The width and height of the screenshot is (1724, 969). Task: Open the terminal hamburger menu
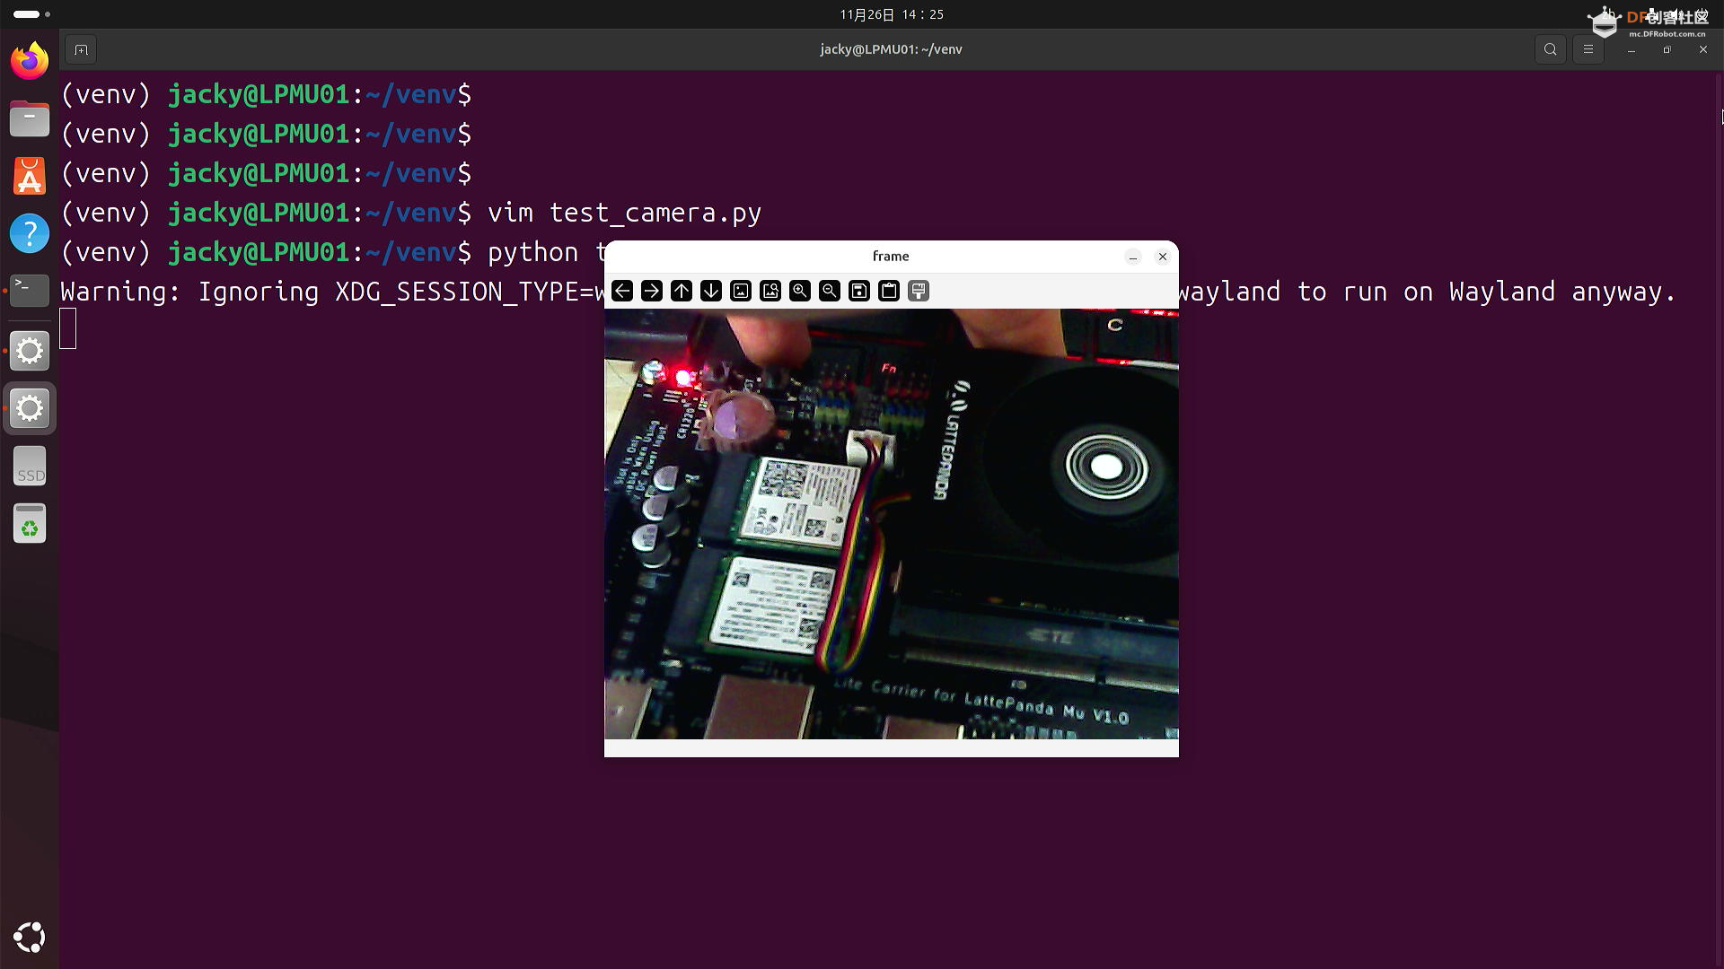click(1588, 50)
